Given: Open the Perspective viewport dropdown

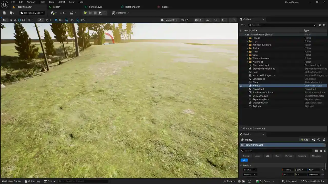Looking at the screenshot, I should pos(170,20).
